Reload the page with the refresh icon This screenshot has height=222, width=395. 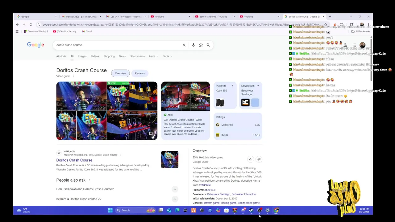[31, 24]
